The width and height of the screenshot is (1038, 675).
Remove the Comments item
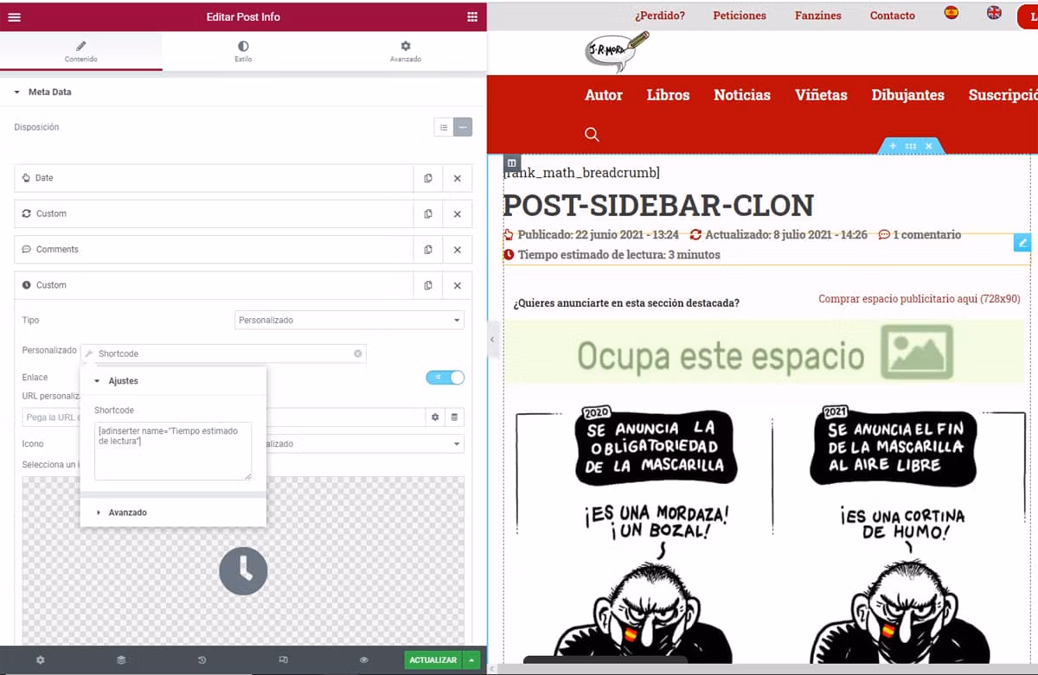click(458, 250)
